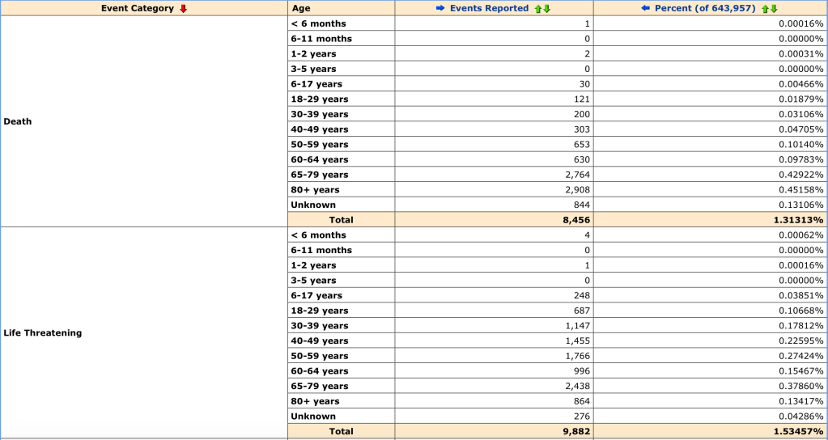Click the blue left arrow before Percent header
This screenshot has width=828, height=440.
click(x=645, y=9)
